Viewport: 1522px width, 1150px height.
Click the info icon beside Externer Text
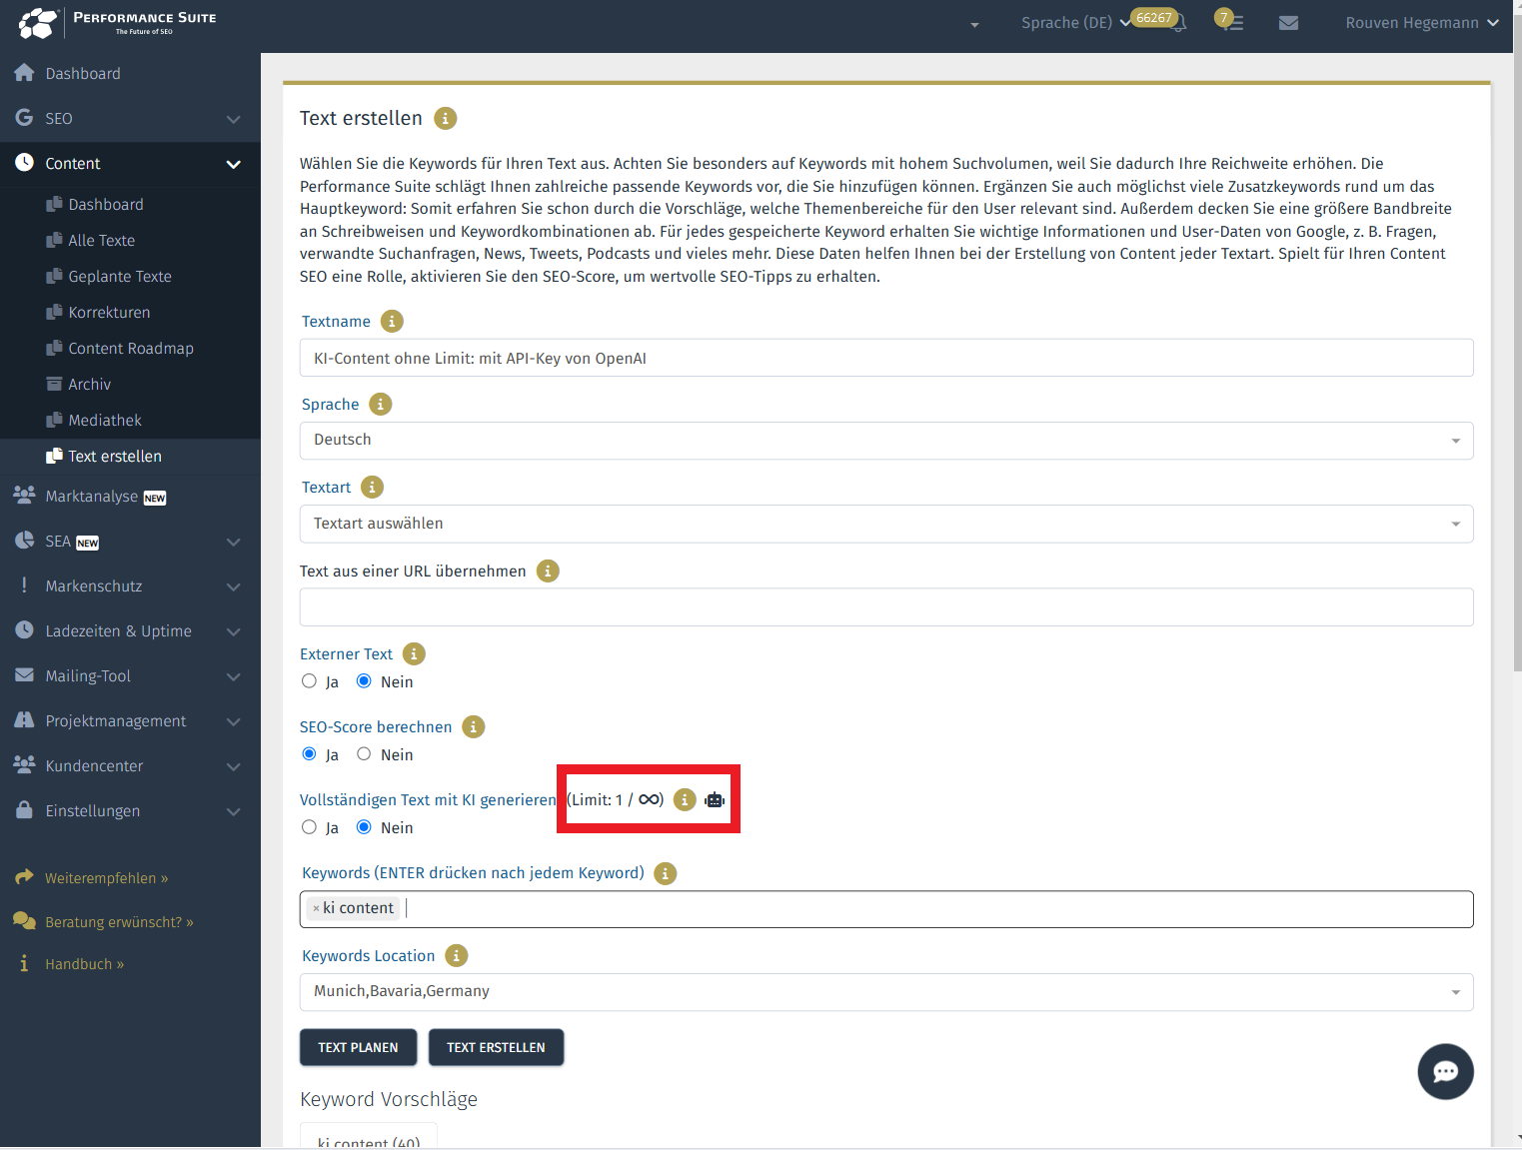tap(414, 653)
